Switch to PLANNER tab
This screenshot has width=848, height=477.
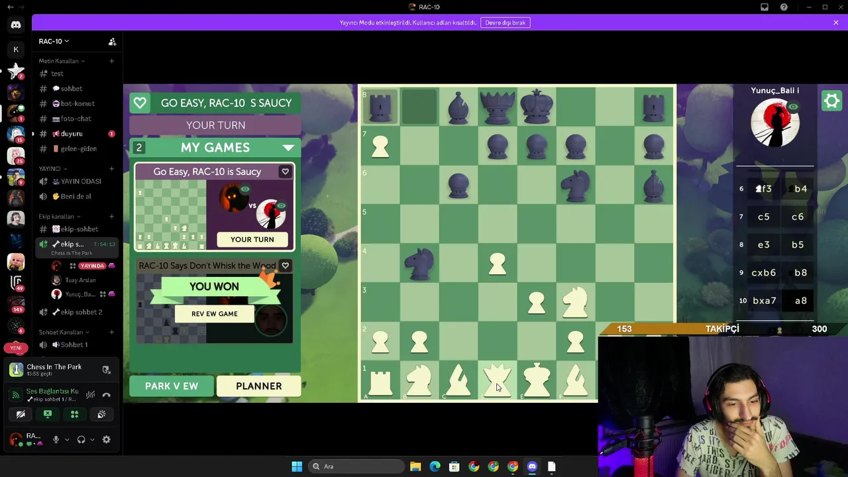pos(259,386)
